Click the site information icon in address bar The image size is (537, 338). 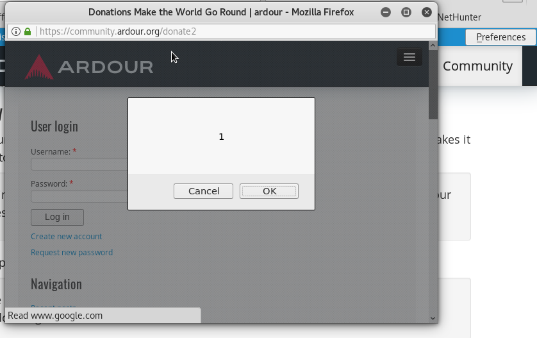pyautogui.click(x=16, y=31)
